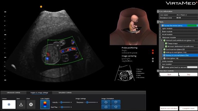Image resolution: width=198 pixels, height=111 pixels.
Task: Collapse the Tasks panel
Action: [x=158, y=22]
